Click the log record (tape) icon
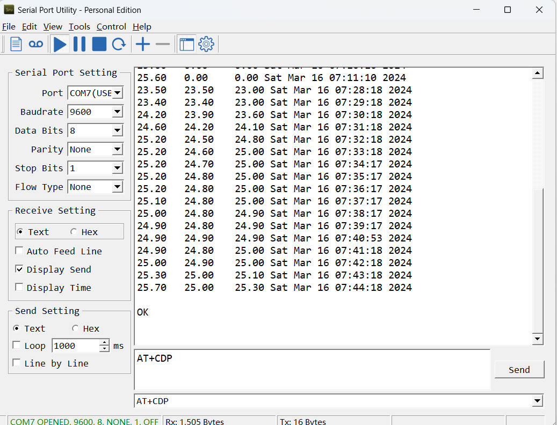The width and height of the screenshot is (557, 425). 36,45
